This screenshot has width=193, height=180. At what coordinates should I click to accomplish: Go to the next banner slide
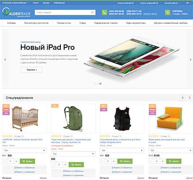point(190,59)
